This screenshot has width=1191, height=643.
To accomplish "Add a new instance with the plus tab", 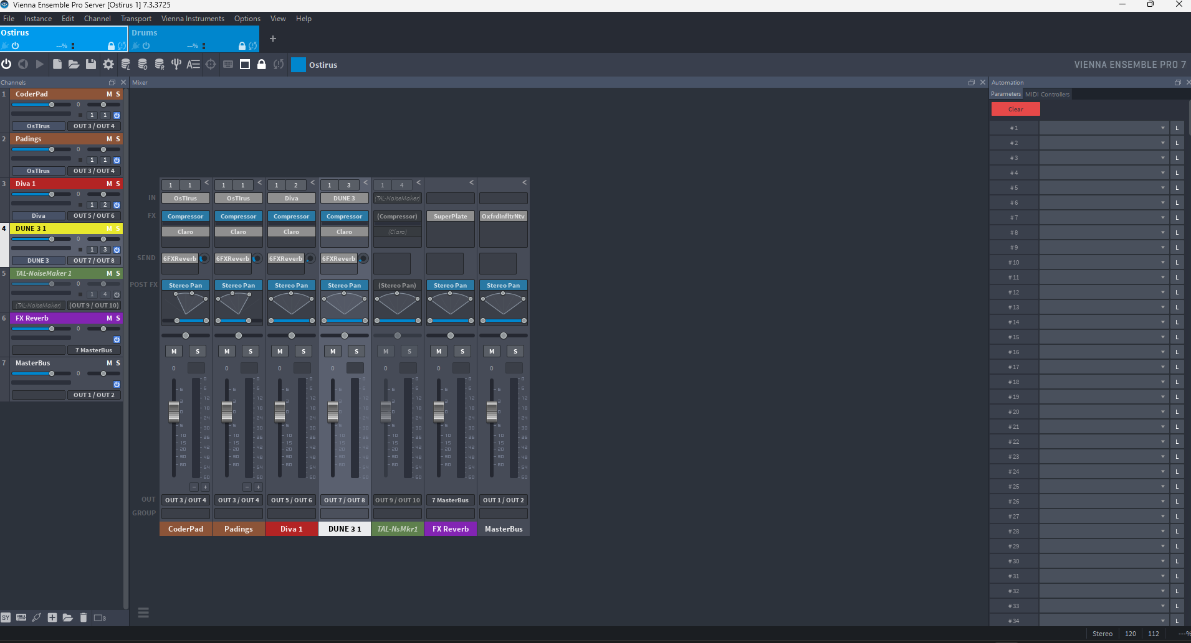I will pos(273,39).
